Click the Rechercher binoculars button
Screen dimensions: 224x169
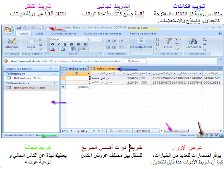[193, 43]
